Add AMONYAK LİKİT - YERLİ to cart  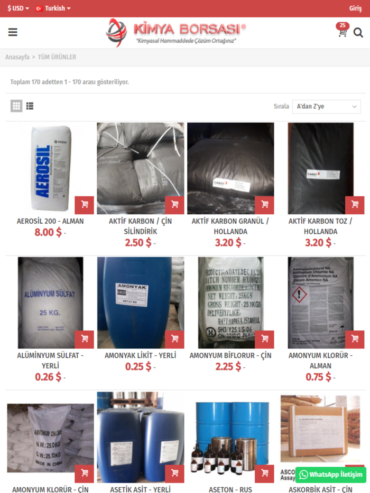175,339
